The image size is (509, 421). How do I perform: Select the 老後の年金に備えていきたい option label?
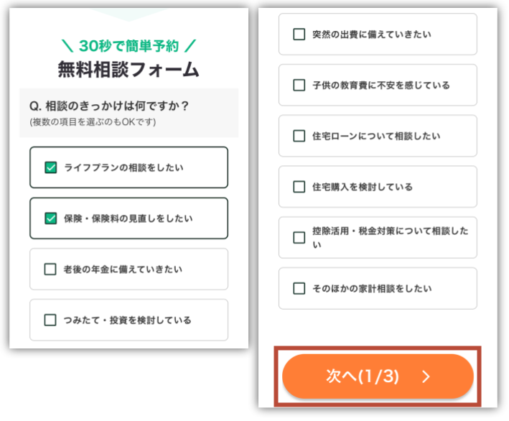point(123,269)
